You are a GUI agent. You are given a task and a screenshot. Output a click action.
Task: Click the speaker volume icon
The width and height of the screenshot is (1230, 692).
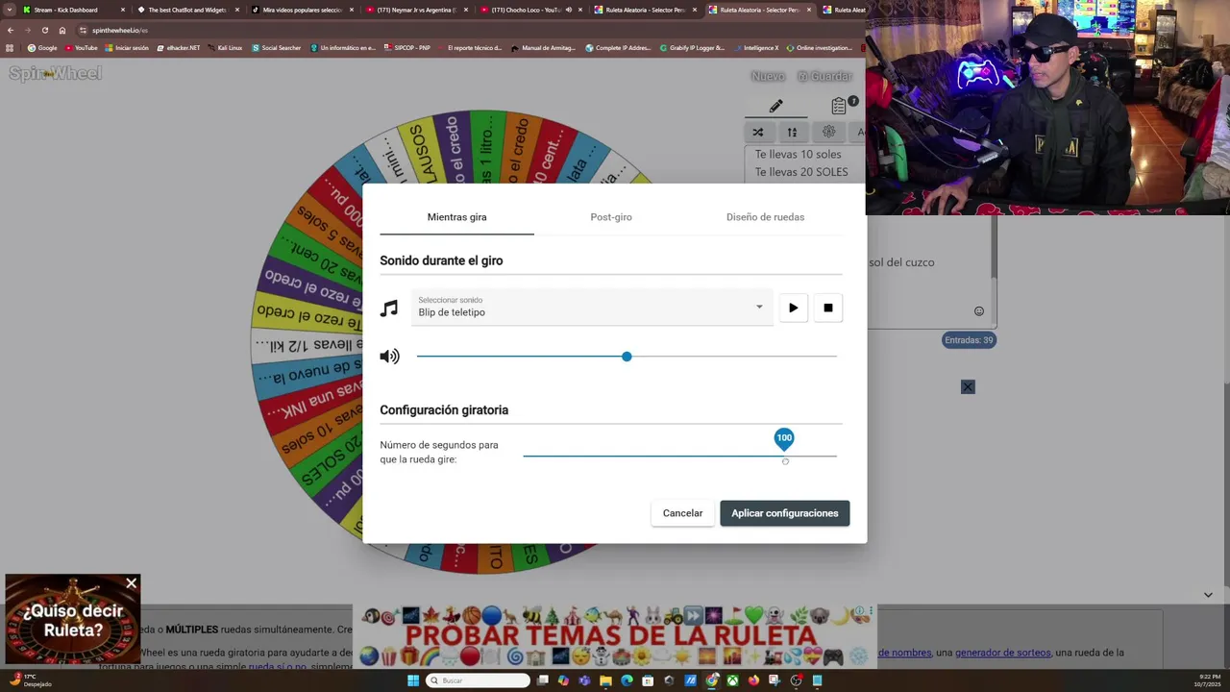click(x=389, y=357)
